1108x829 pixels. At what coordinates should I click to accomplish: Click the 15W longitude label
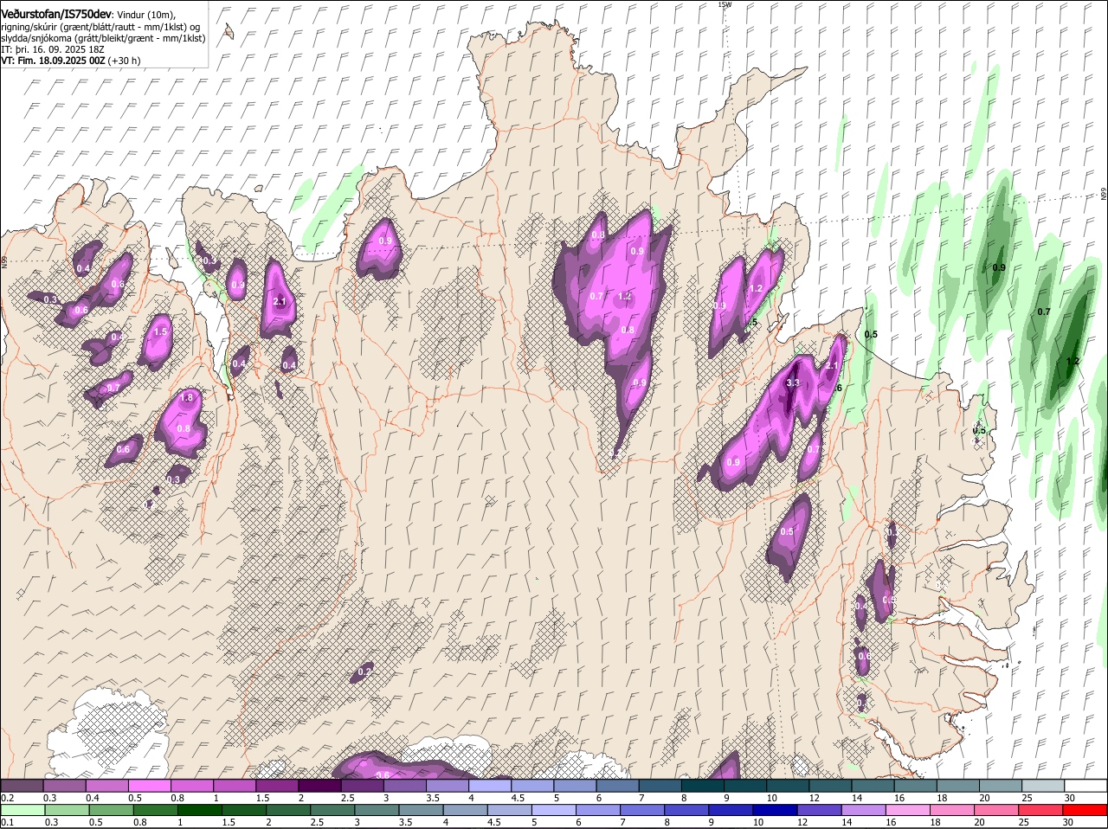(x=725, y=4)
